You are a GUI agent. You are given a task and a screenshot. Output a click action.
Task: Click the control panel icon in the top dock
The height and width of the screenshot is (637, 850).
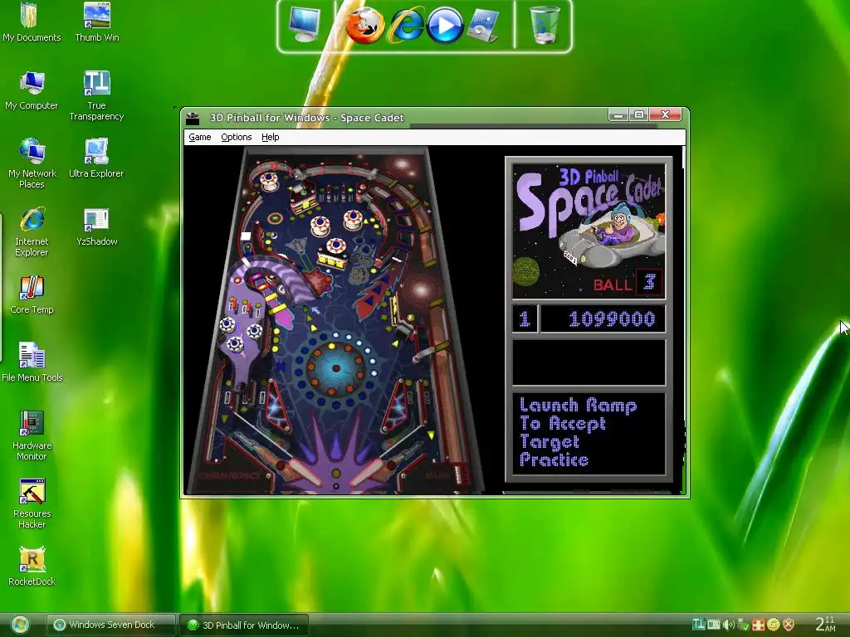pyautogui.click(x=484, y=26)
